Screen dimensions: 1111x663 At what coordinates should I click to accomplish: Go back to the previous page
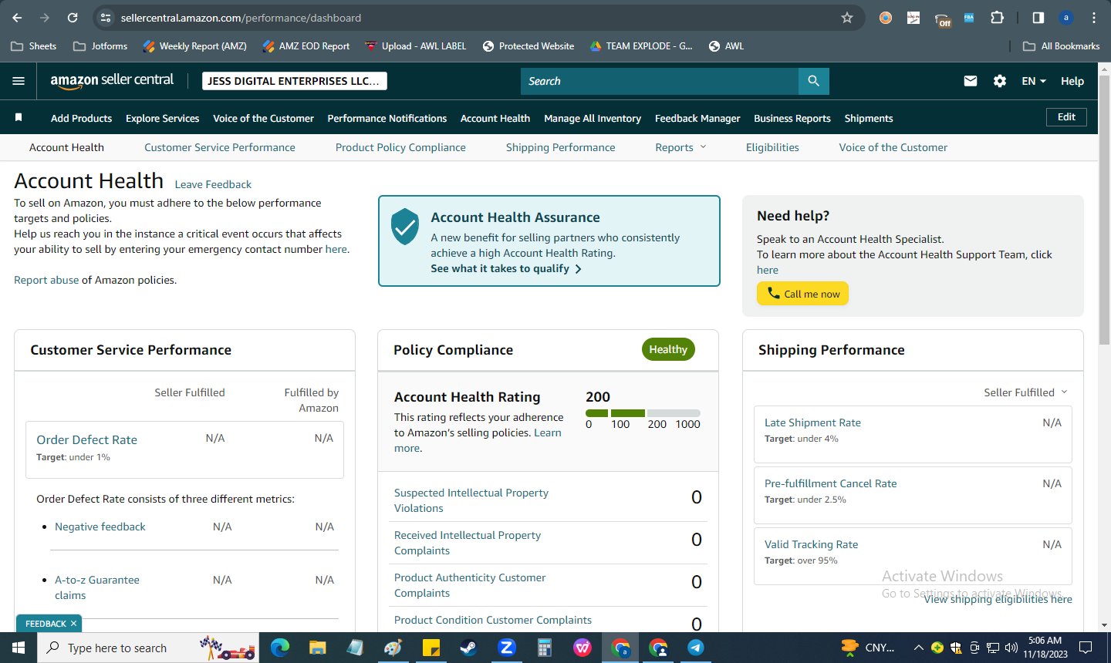[18, 18]
